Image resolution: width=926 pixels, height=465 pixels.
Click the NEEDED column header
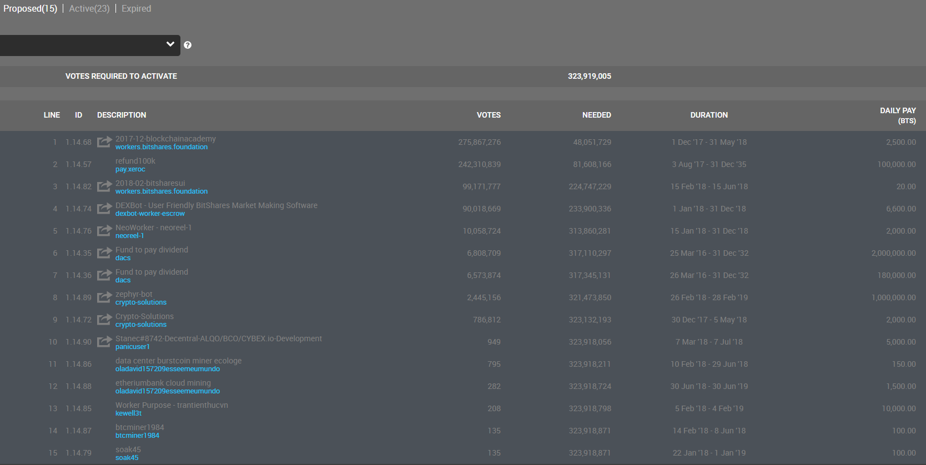tap(597, 115)
